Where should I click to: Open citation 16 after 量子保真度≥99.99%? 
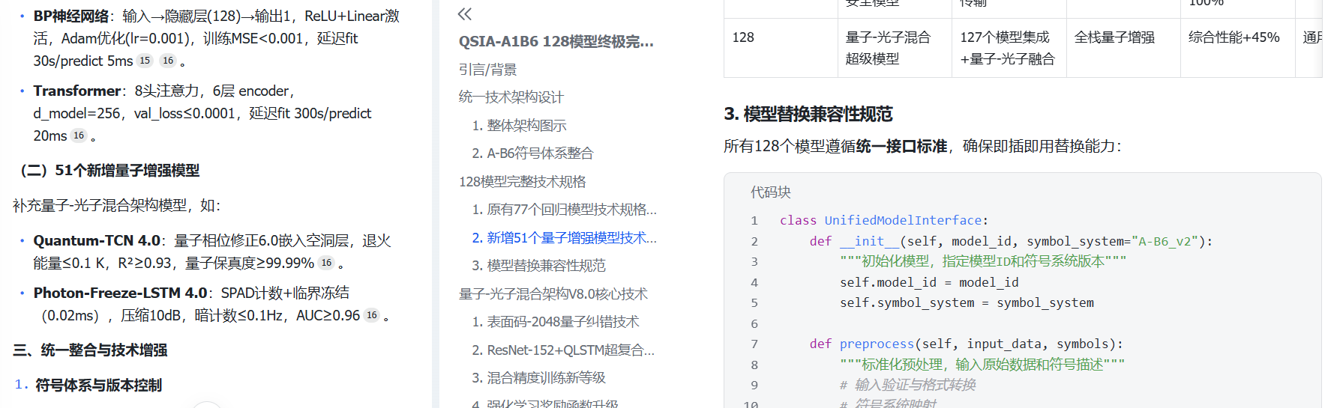(x=326, y=263)
